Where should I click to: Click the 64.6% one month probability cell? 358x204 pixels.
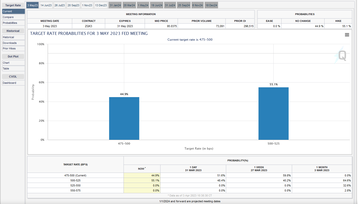click(322, 180)
